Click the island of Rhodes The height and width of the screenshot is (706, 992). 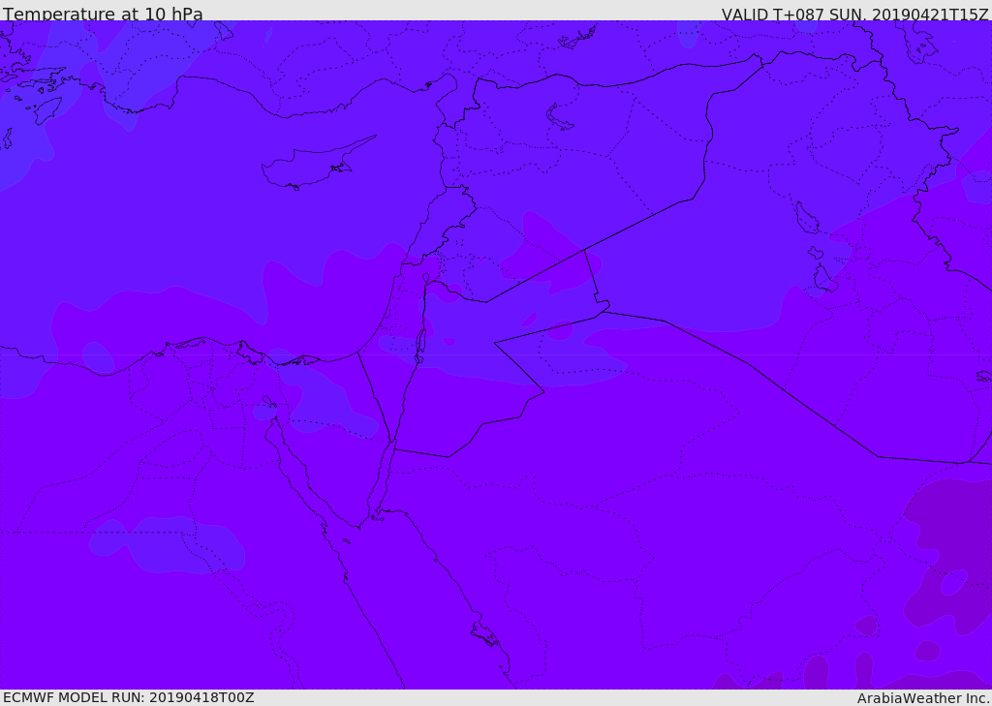[48, 110]
